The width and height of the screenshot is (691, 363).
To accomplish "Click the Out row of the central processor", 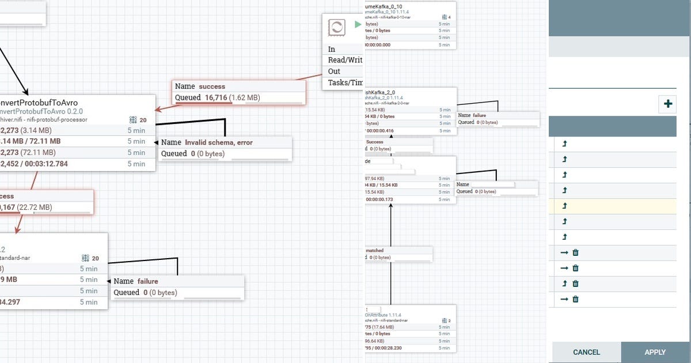I will click(x=343, y=71).
